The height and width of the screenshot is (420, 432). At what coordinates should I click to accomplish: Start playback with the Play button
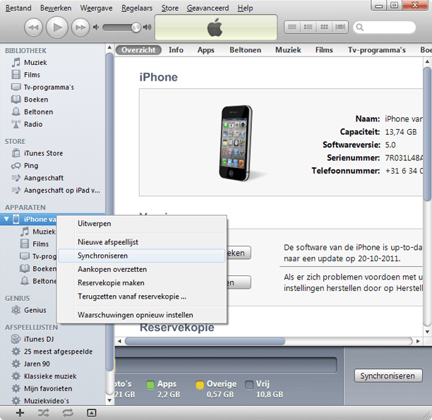pos(57,28)
